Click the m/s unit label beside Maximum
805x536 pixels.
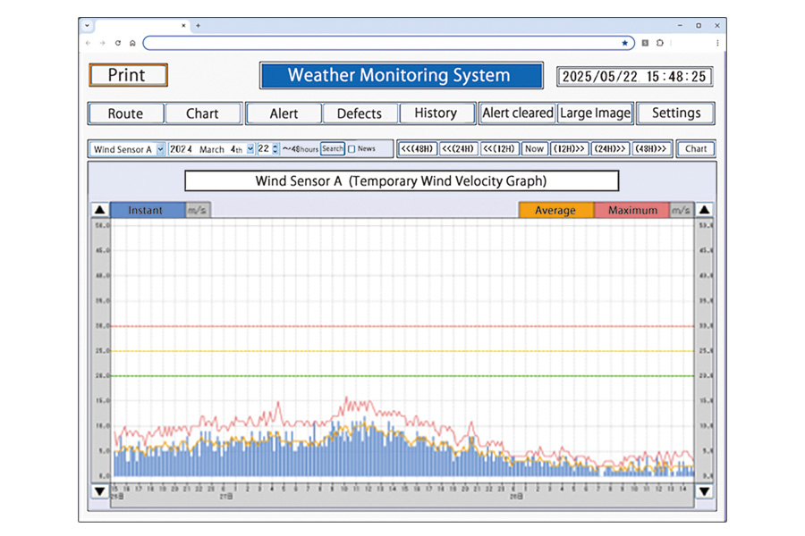[x=682, y=210]
